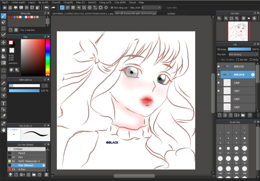Hide the Lớp8 layer

tap(219, 83)
